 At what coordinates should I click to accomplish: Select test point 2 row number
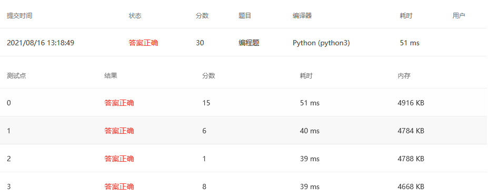9,159
